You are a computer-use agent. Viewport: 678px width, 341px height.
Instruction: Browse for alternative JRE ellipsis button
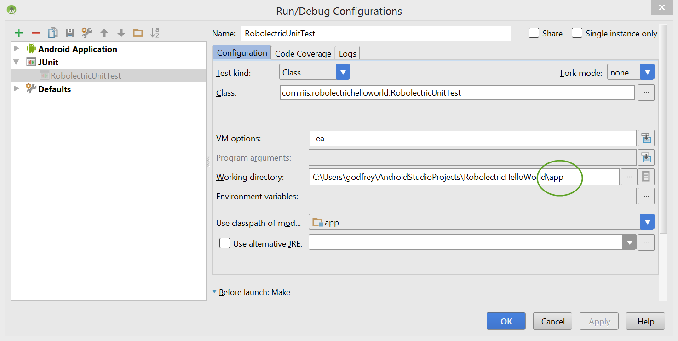[646, 243]
